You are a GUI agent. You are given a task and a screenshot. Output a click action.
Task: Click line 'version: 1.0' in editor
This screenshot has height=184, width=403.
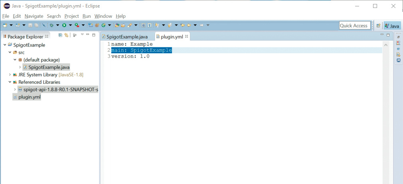[x=130, y=56]
